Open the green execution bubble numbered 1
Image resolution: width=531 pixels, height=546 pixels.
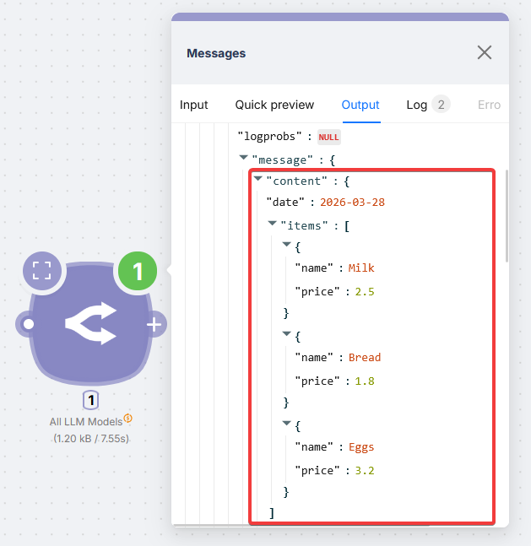pyautogui.click(x=138, y=271)
